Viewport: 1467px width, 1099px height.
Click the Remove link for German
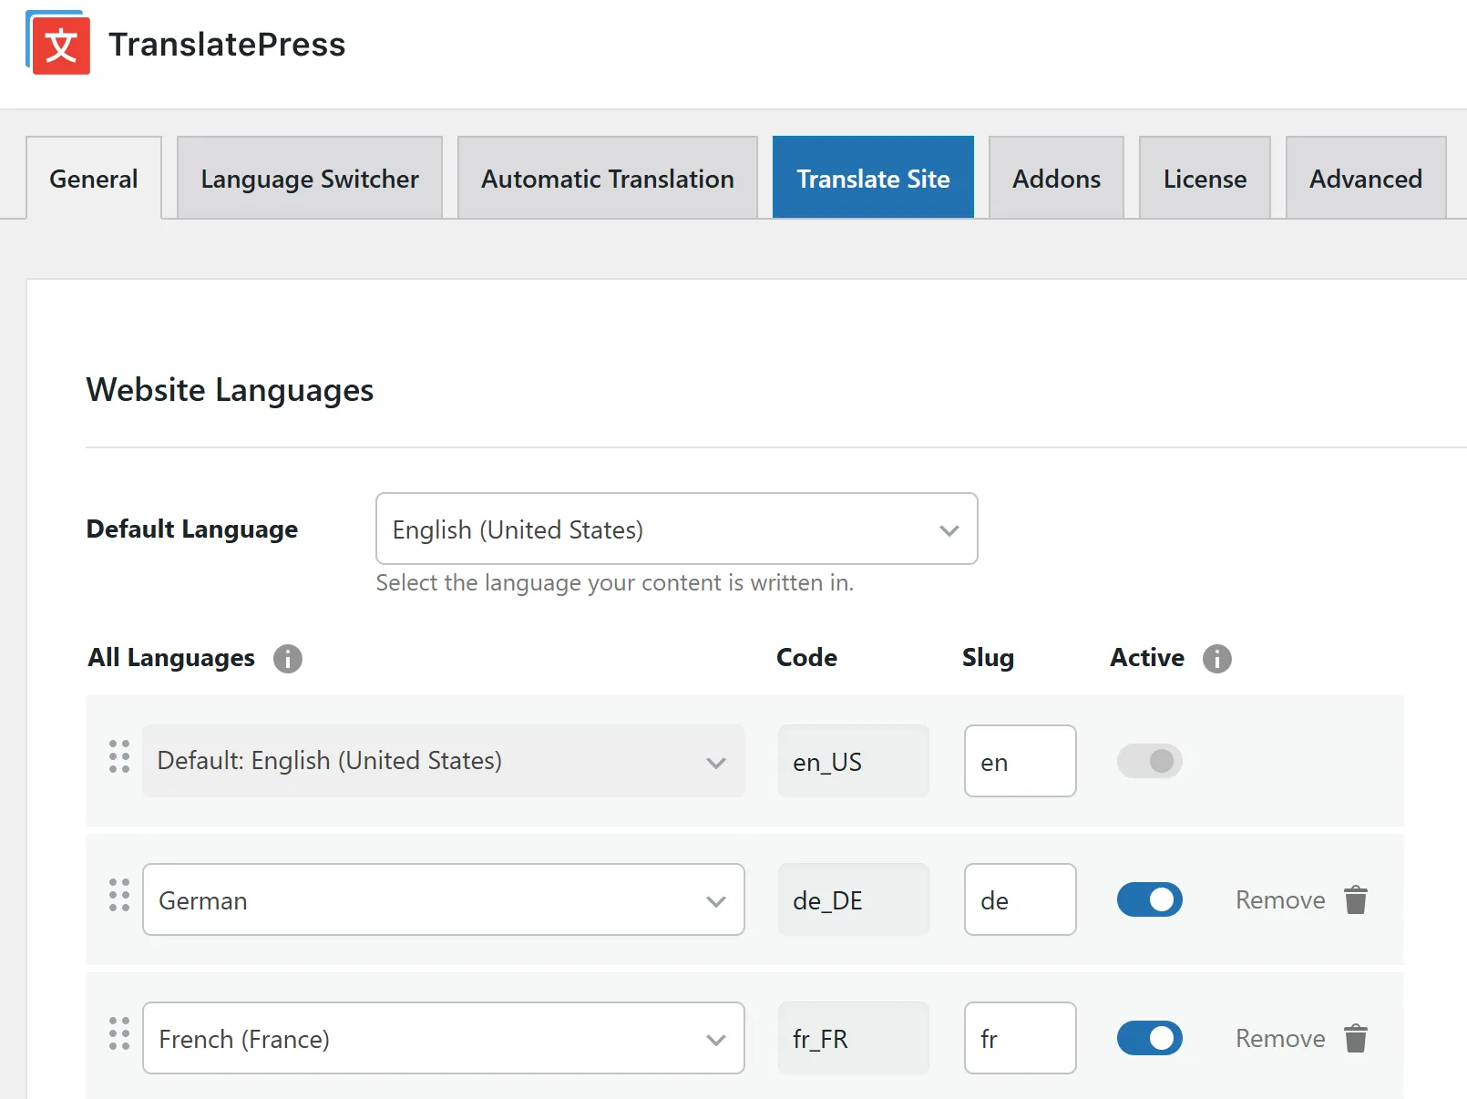tap(1279, 900)
